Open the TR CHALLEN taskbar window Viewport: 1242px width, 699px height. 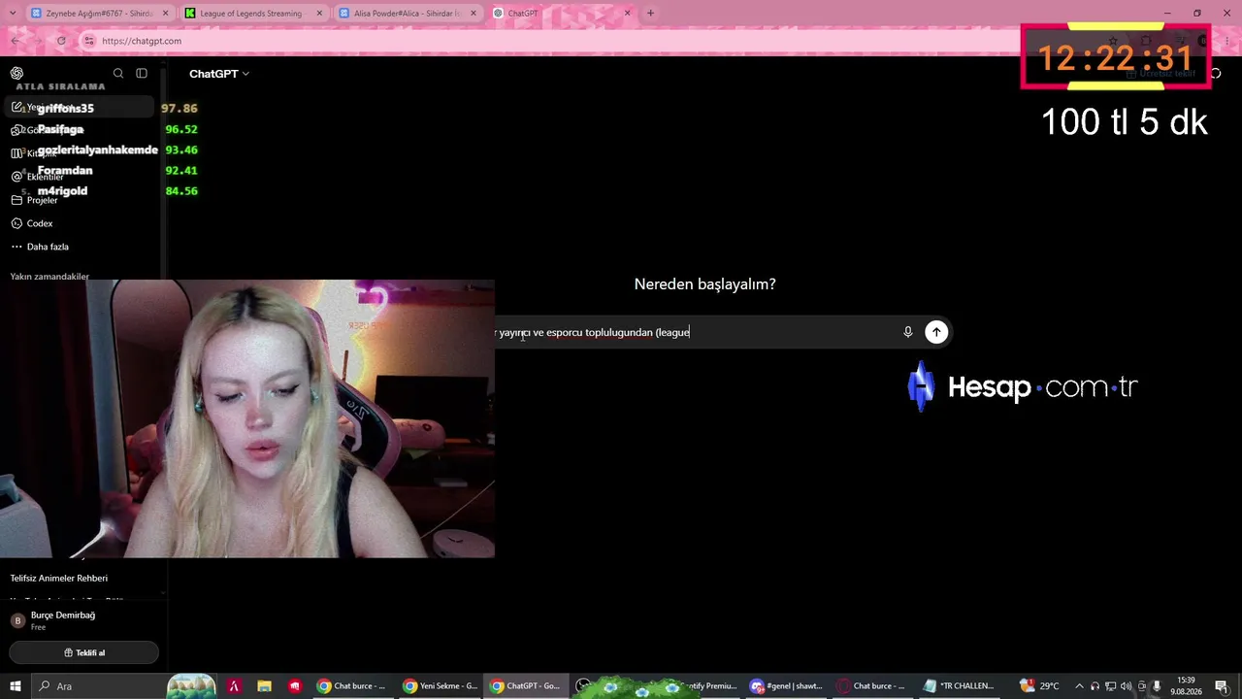pyautogui.click(x=959, y=686)
